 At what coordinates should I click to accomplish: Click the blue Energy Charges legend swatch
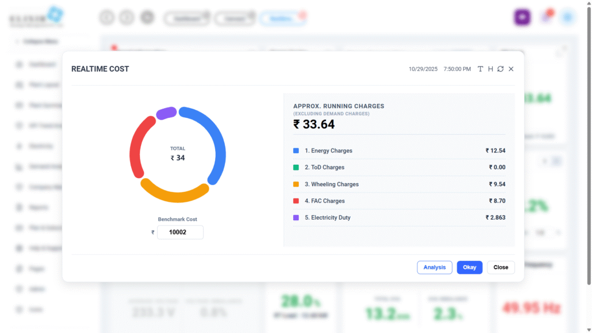pyautogui.click(x=296, y=151)
